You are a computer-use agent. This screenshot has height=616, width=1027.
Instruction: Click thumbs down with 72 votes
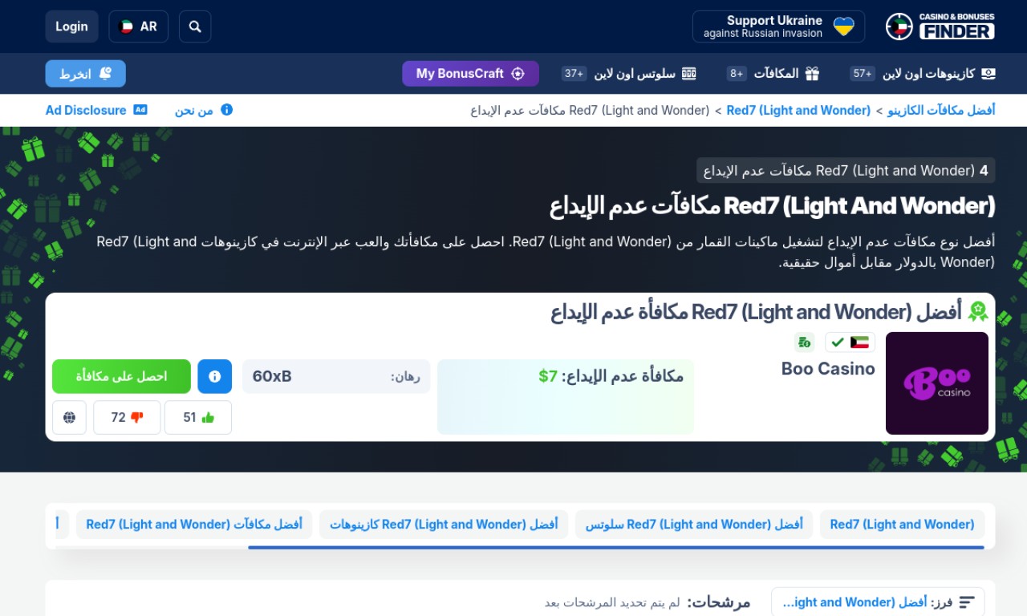[127, 417]
